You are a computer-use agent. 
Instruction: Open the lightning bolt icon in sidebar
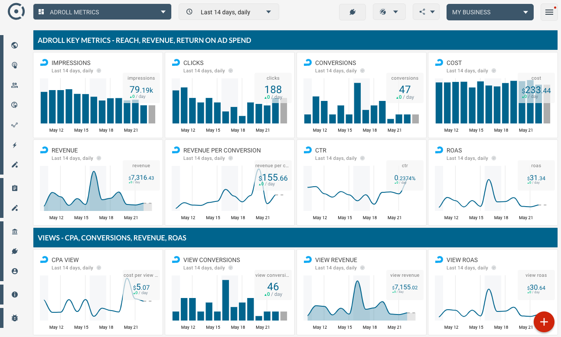click(x=15, y=145)
